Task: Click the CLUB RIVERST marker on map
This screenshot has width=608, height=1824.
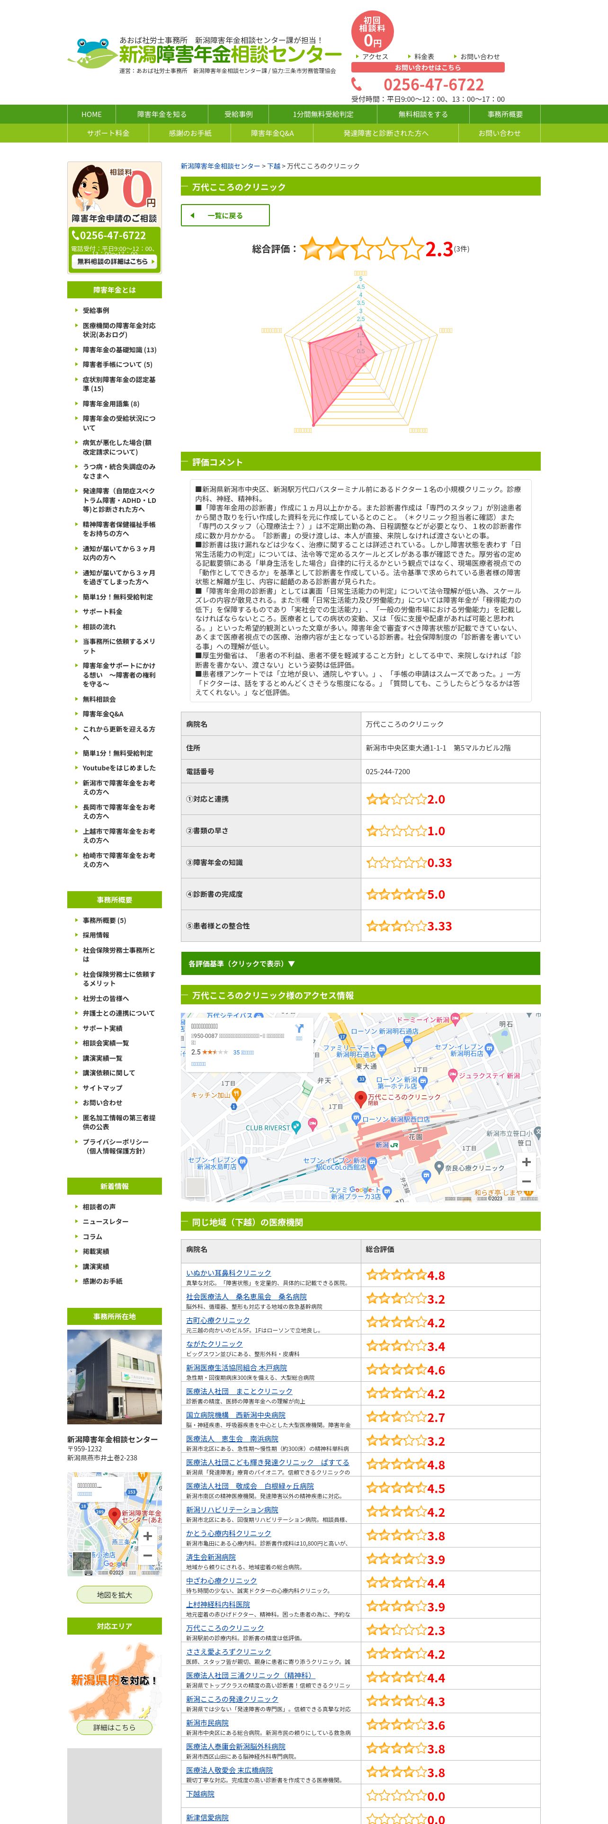Action: click(296, 1127)
